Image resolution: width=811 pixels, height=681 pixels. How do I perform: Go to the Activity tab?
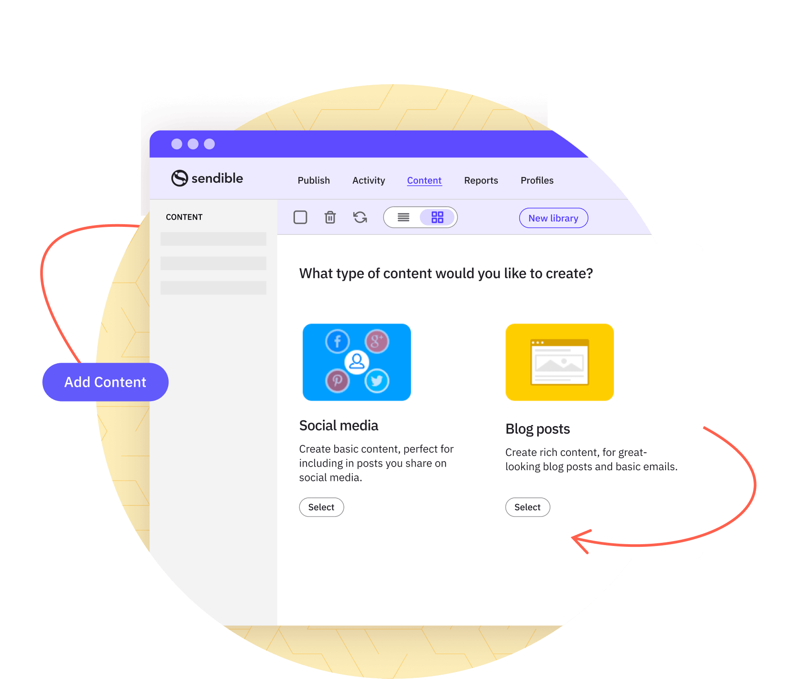click(x=368, y=181)
